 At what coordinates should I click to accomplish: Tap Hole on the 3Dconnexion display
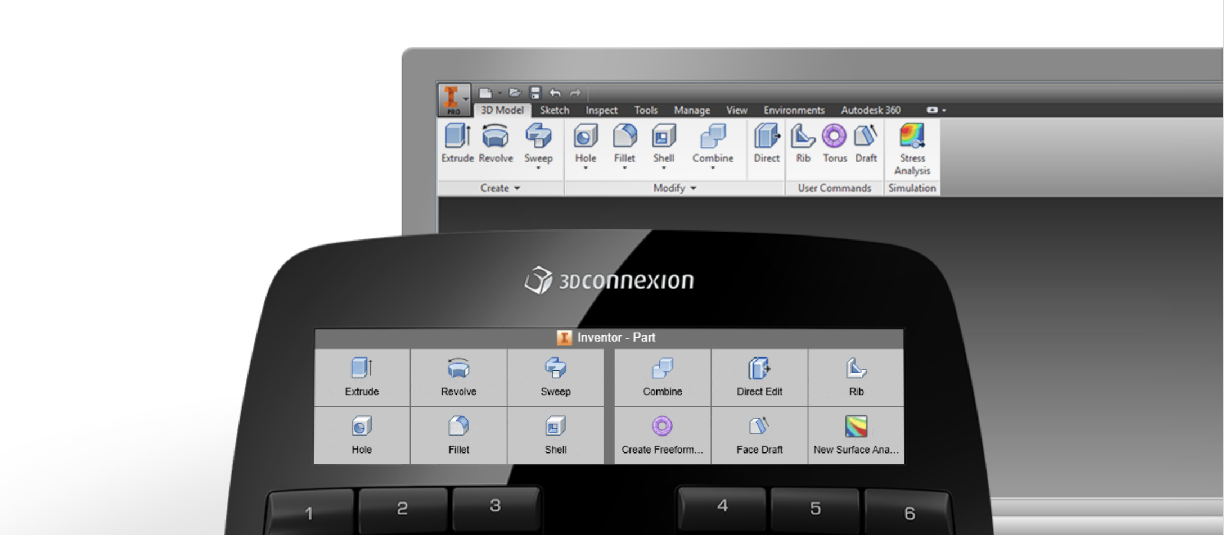[362, 436]
